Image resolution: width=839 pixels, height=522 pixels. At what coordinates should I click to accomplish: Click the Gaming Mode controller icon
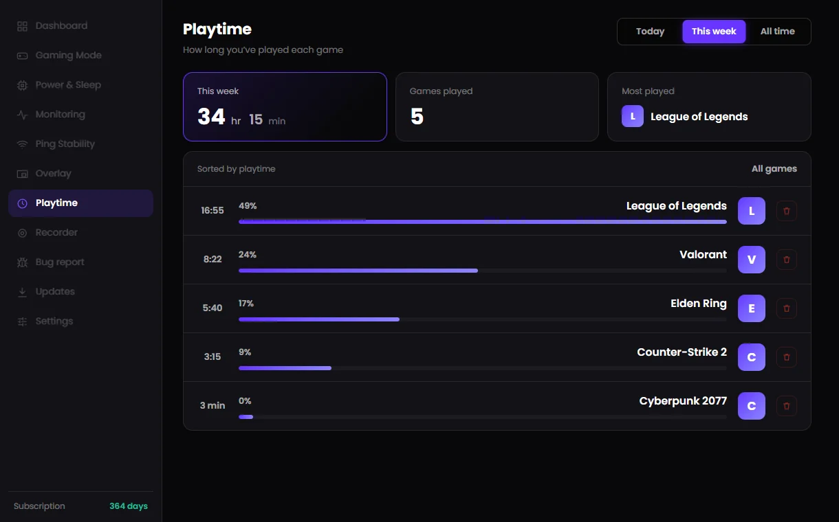[22, 56]
